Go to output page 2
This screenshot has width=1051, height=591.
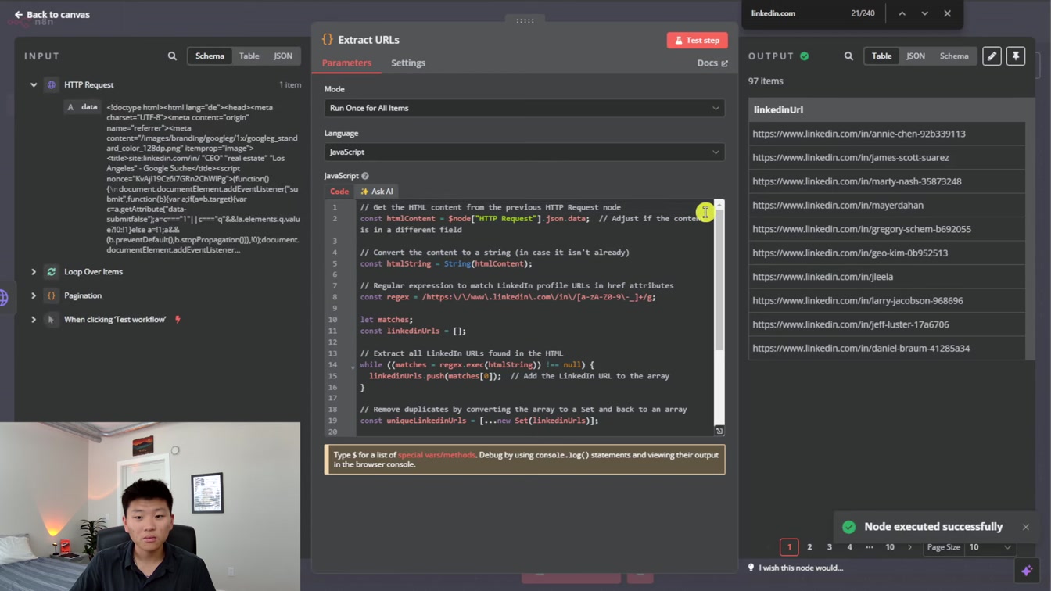(x=809, y=547)
